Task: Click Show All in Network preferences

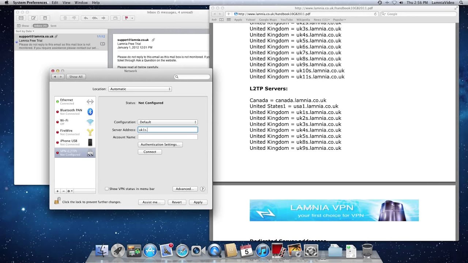Action: 76,77
